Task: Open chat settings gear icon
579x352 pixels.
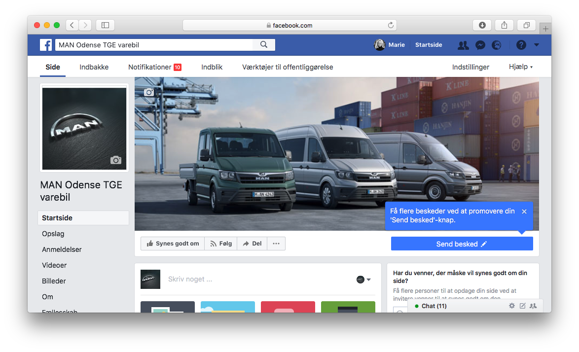Action: tap(512, 306)
